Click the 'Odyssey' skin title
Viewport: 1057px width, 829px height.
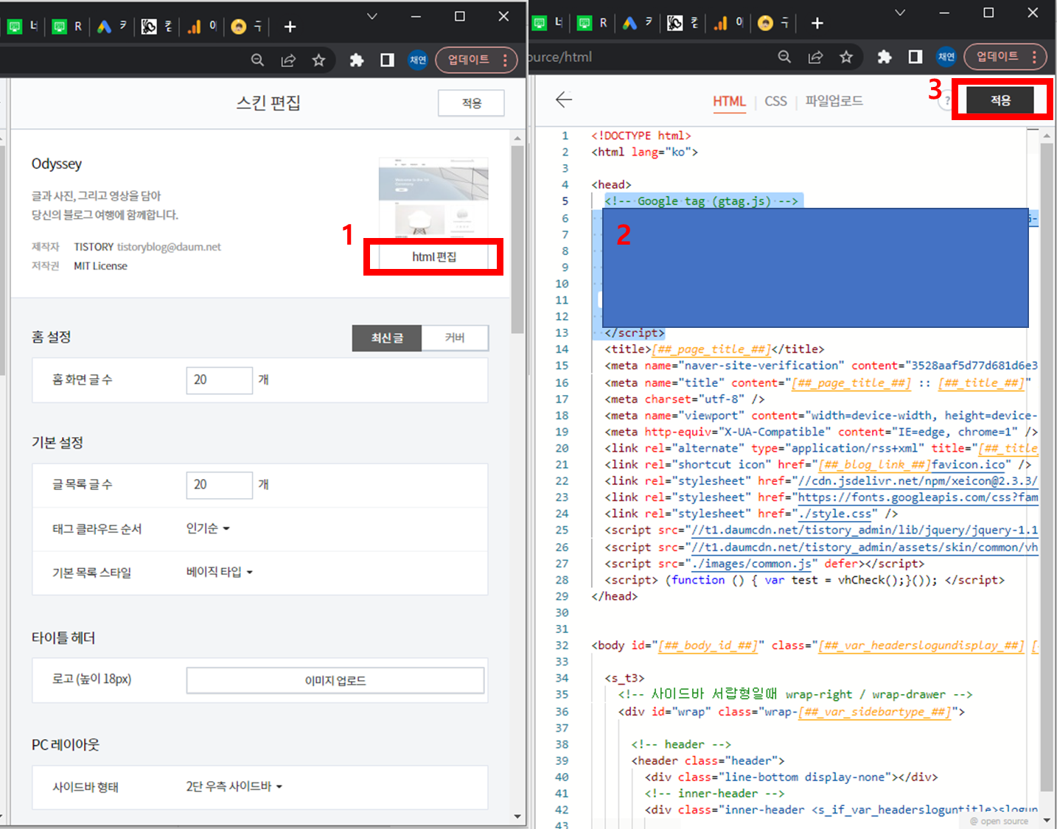[x=57, y=164]
